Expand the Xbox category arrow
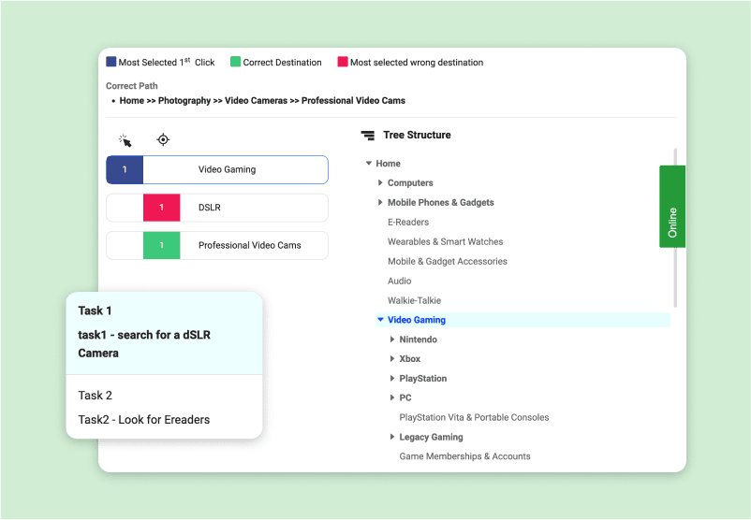The image size is (751, 520). (x=392, y=359)
